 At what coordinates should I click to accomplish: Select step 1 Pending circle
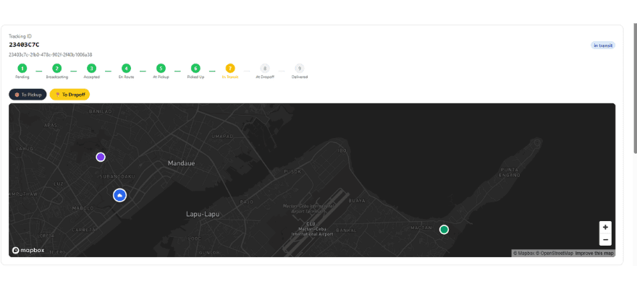[x=22, y=69]
